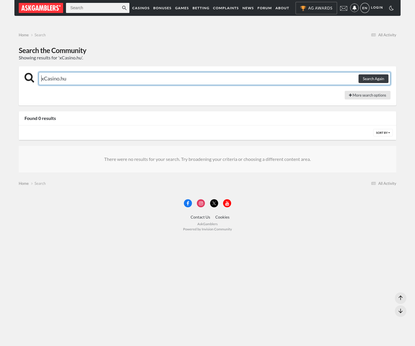Screen dimensions: 415x346
Task: Go to Home in top breadcrumb
Action: pyautogui.click(x=24, y=35)
